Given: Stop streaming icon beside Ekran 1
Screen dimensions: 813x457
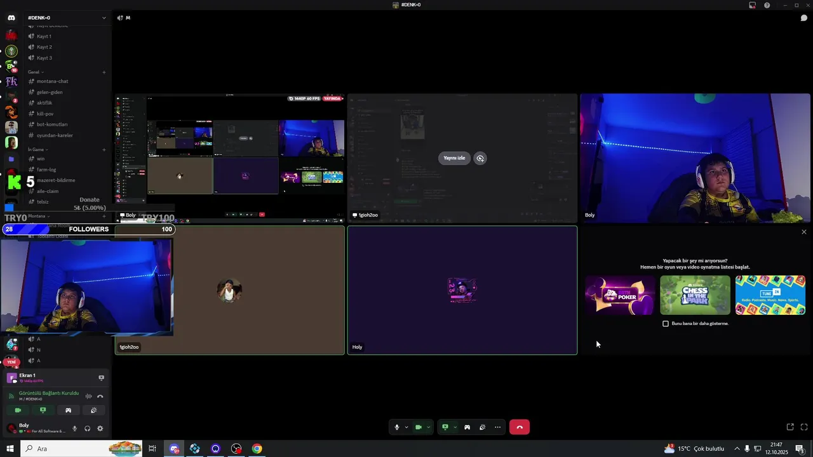Looking at the screenshot, I should click(x=101, y=378).
